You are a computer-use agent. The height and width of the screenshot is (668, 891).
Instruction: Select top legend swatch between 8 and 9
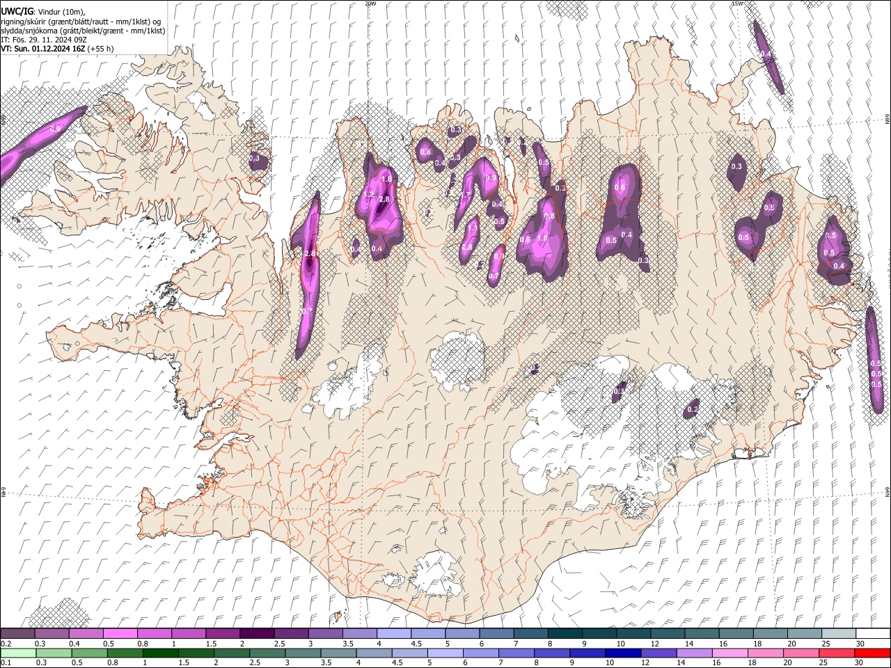[x=565, y=634]
